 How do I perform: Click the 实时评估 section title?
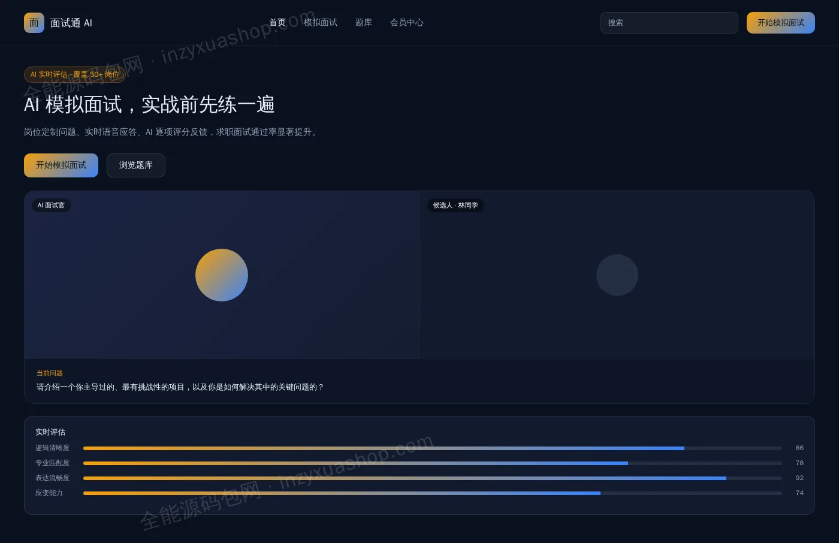point(50,432)
